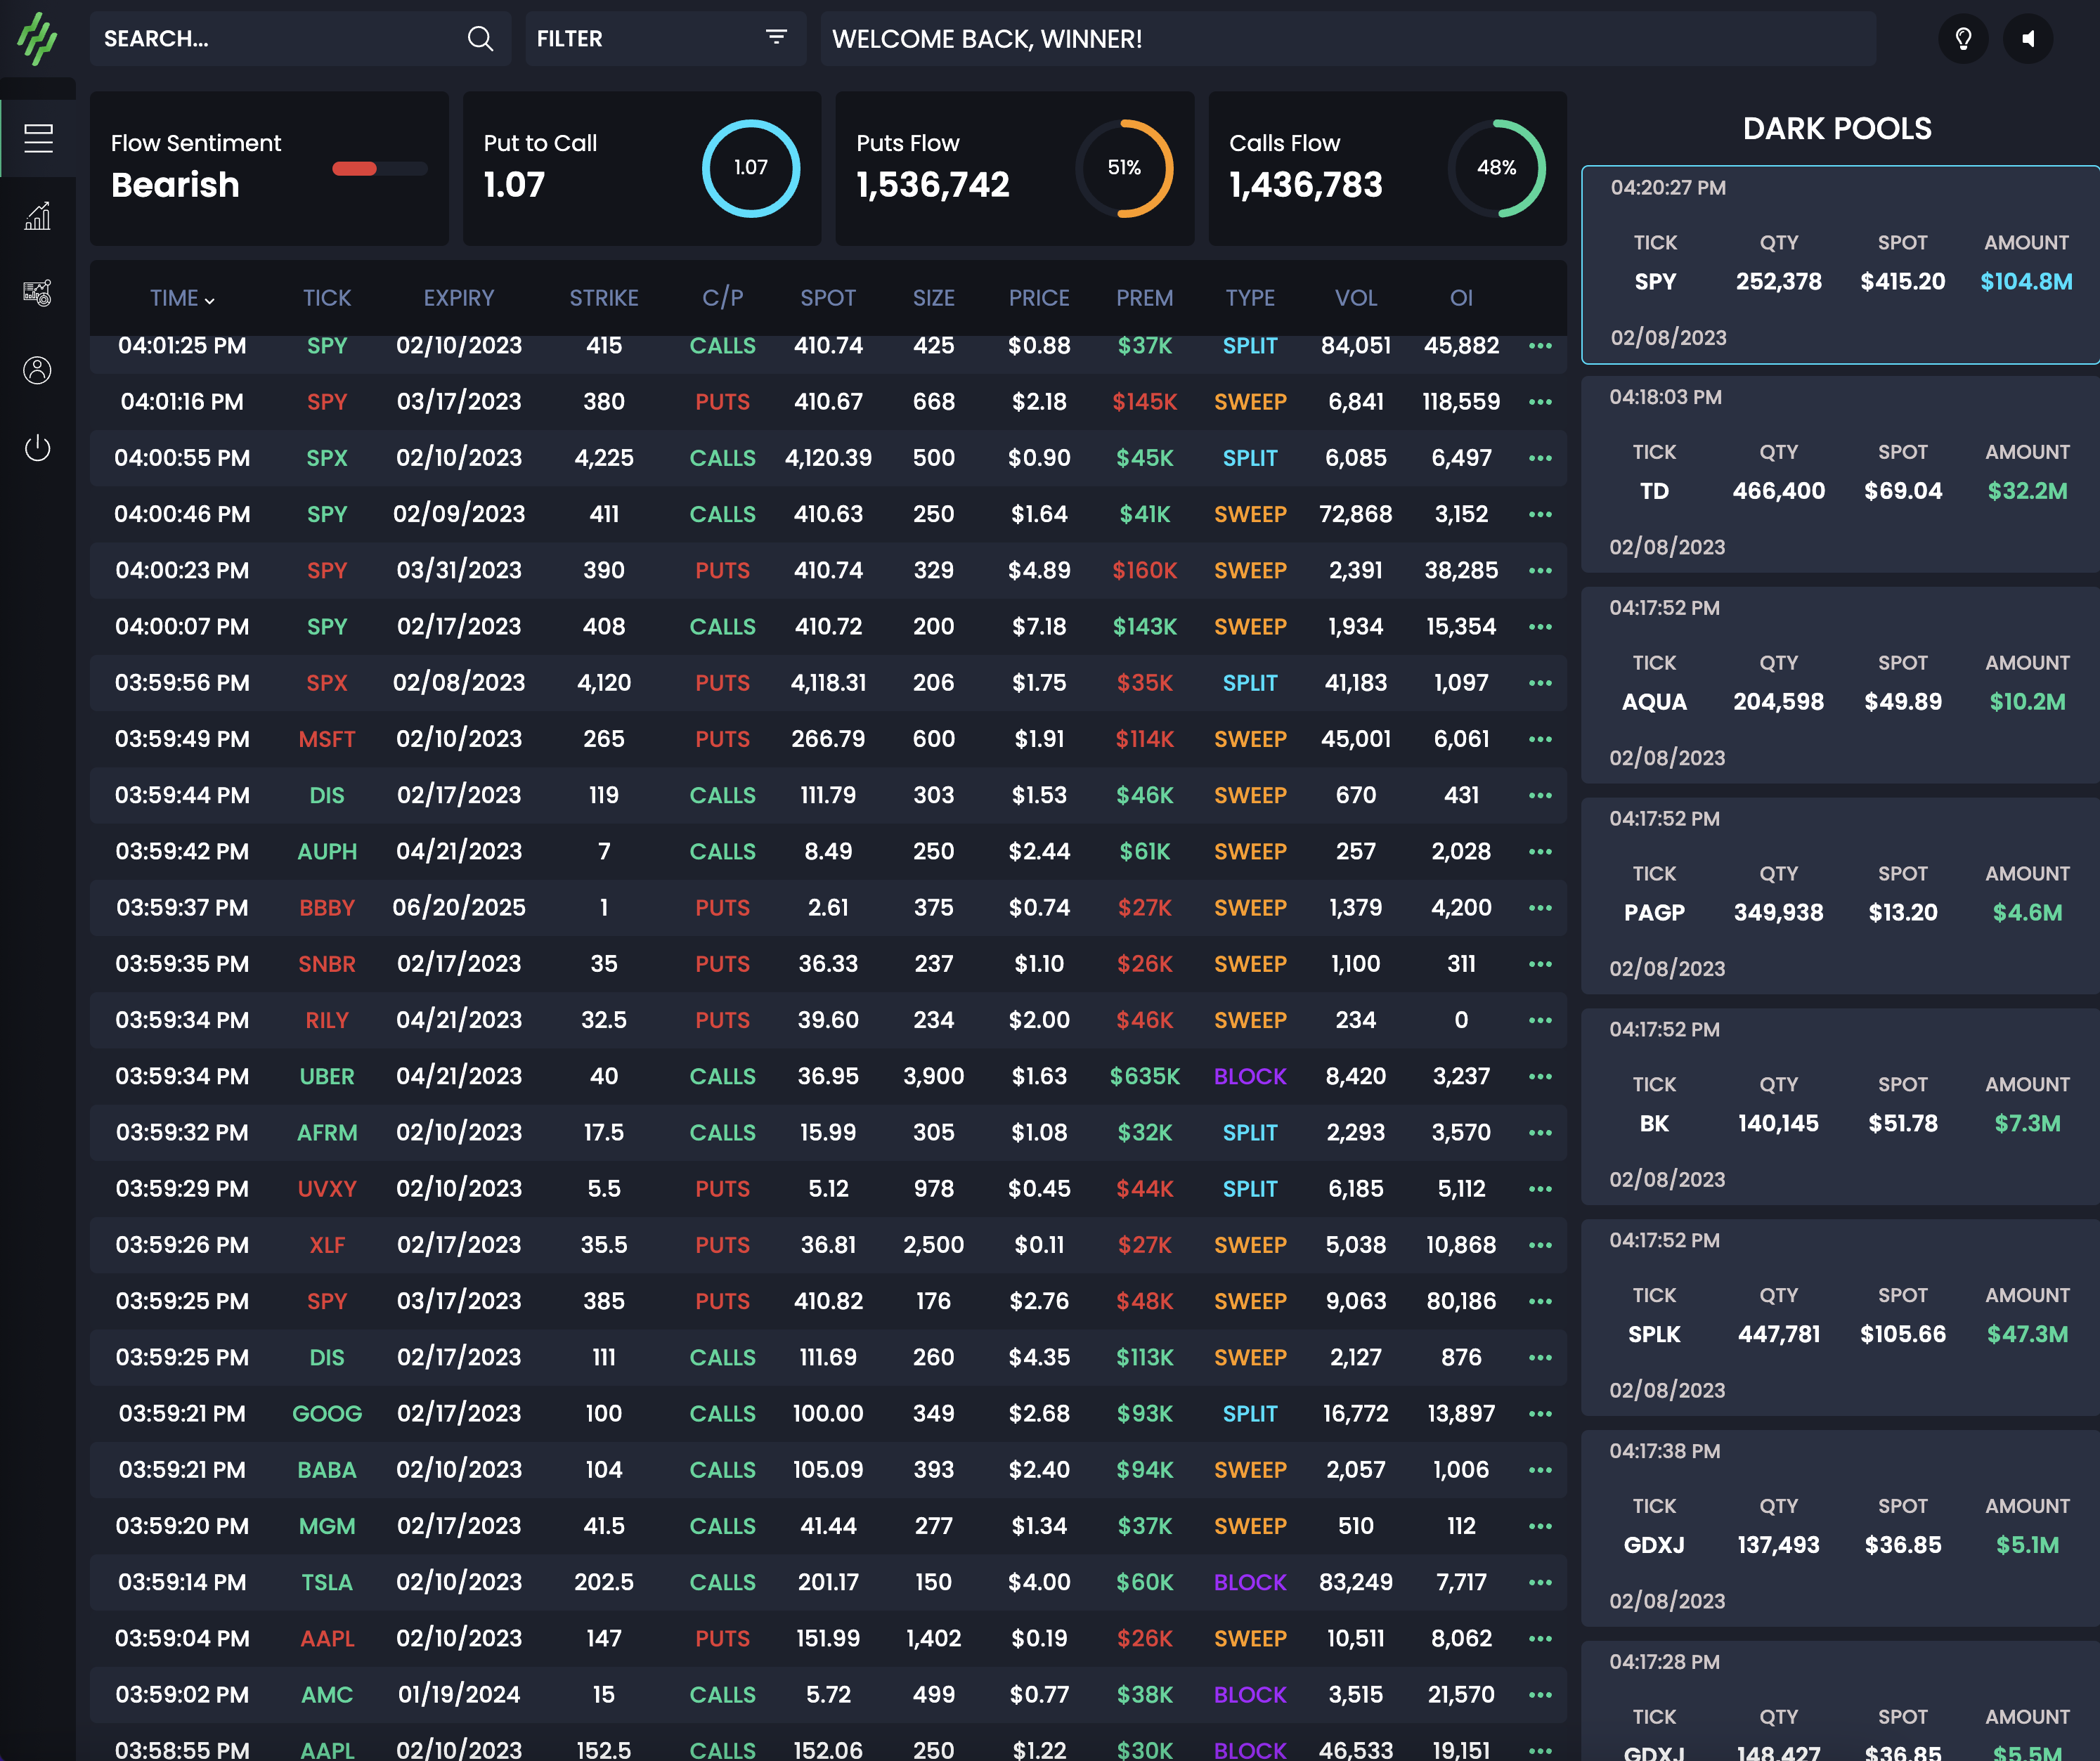Open more options for XLF puts row
2100x1761 pixels.
[1540, 1245]
